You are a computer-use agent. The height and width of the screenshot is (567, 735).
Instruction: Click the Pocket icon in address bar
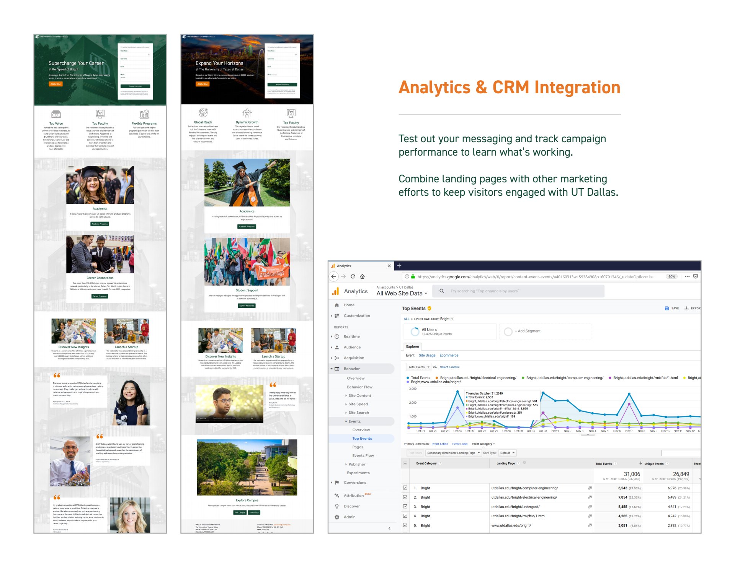pyautogui.click(x=696, y=276)
